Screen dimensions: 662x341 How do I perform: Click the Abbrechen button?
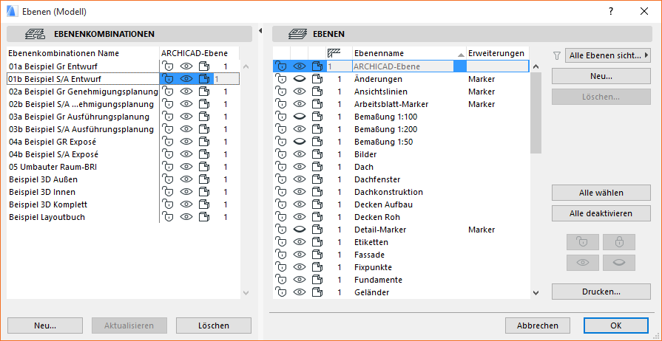538,325
